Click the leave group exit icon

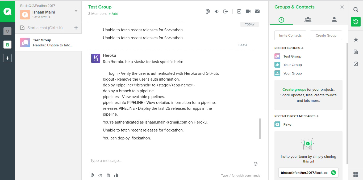[x=226, y=11]
